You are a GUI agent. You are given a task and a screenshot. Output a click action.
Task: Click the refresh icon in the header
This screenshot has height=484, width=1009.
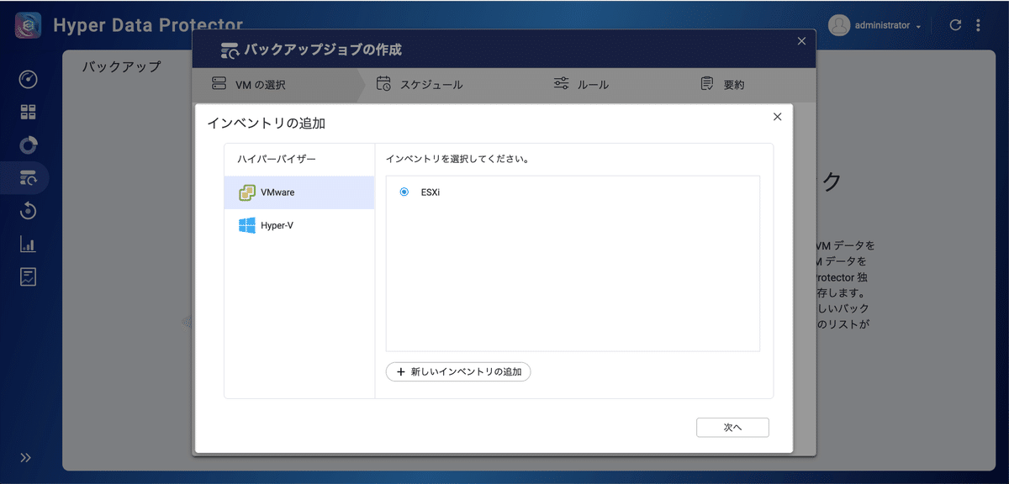point(955,25)
